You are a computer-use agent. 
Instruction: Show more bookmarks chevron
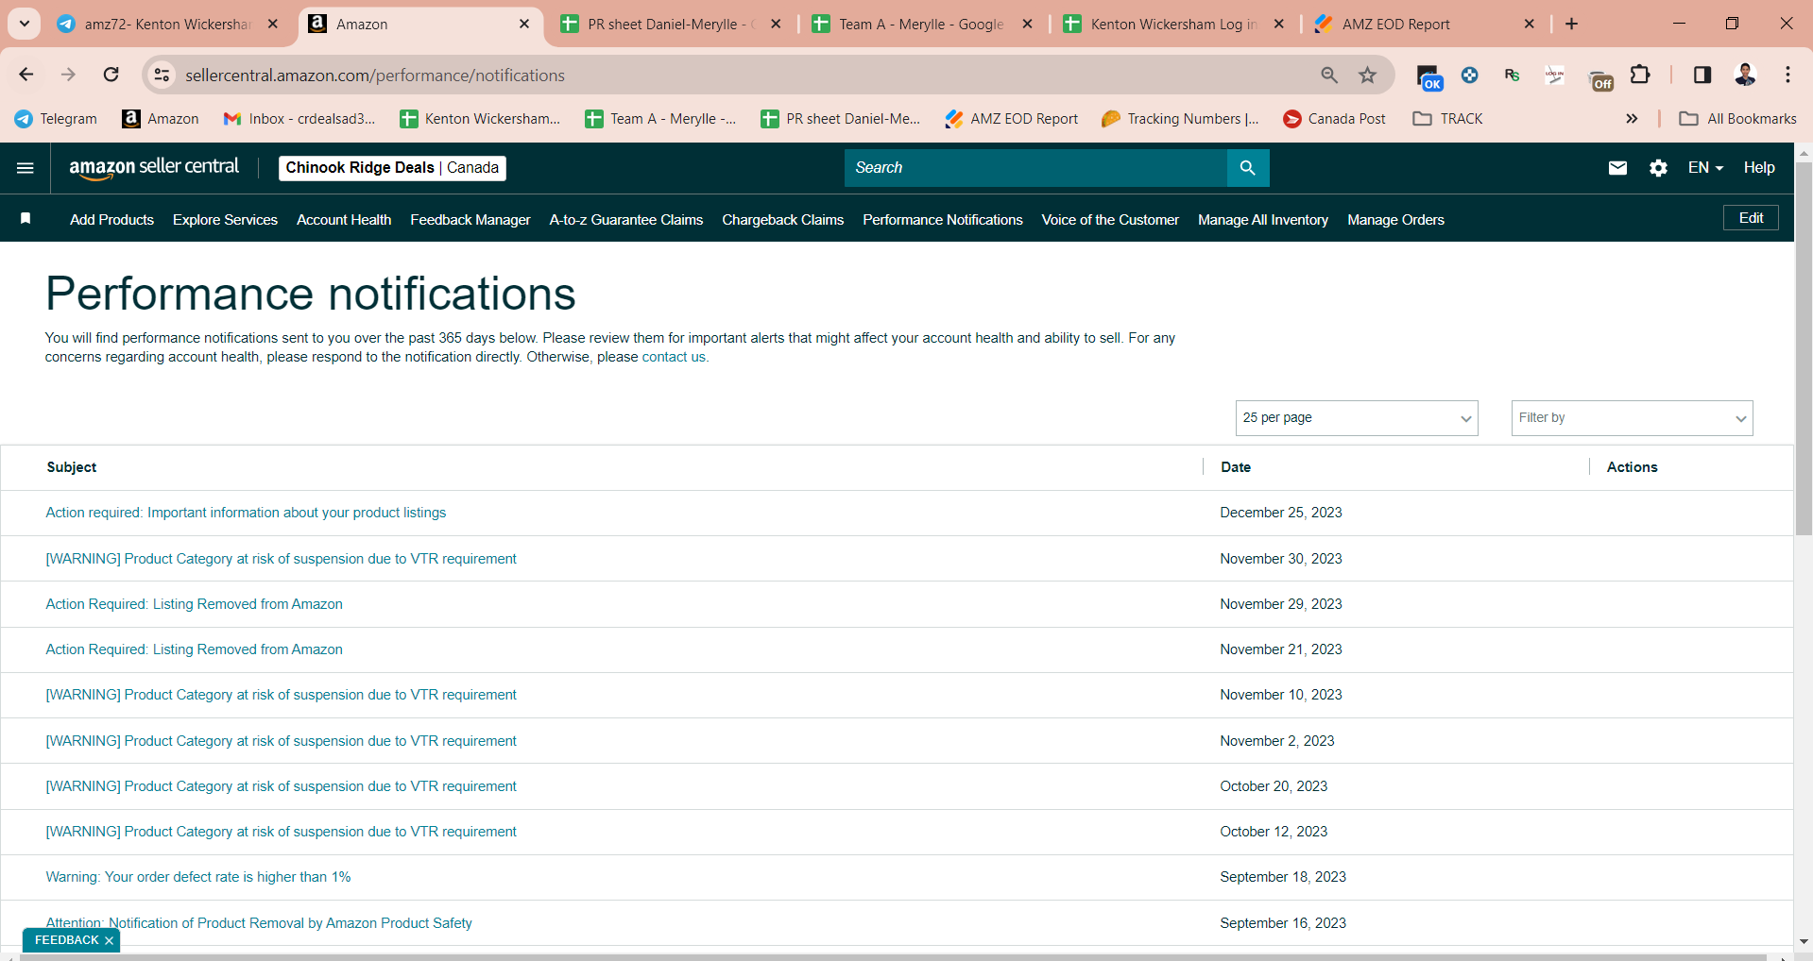[x=1632, y=119]
